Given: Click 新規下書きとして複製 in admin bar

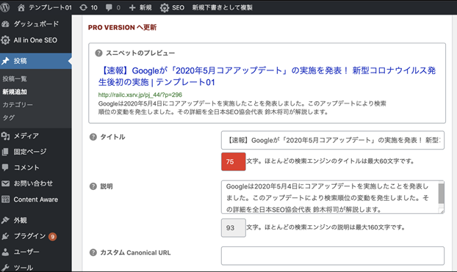Looking at the screenshot, I should click(x=222, y=7).
